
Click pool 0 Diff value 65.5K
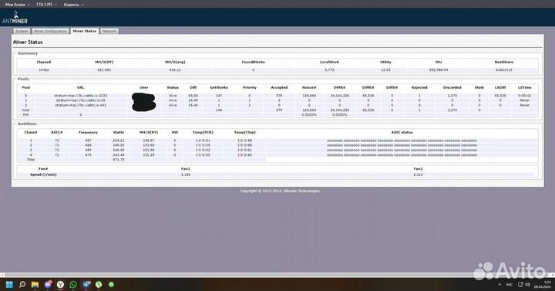[193, 96]
